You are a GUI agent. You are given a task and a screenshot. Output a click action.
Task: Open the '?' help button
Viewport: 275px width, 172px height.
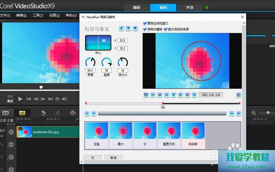point(128,28)
